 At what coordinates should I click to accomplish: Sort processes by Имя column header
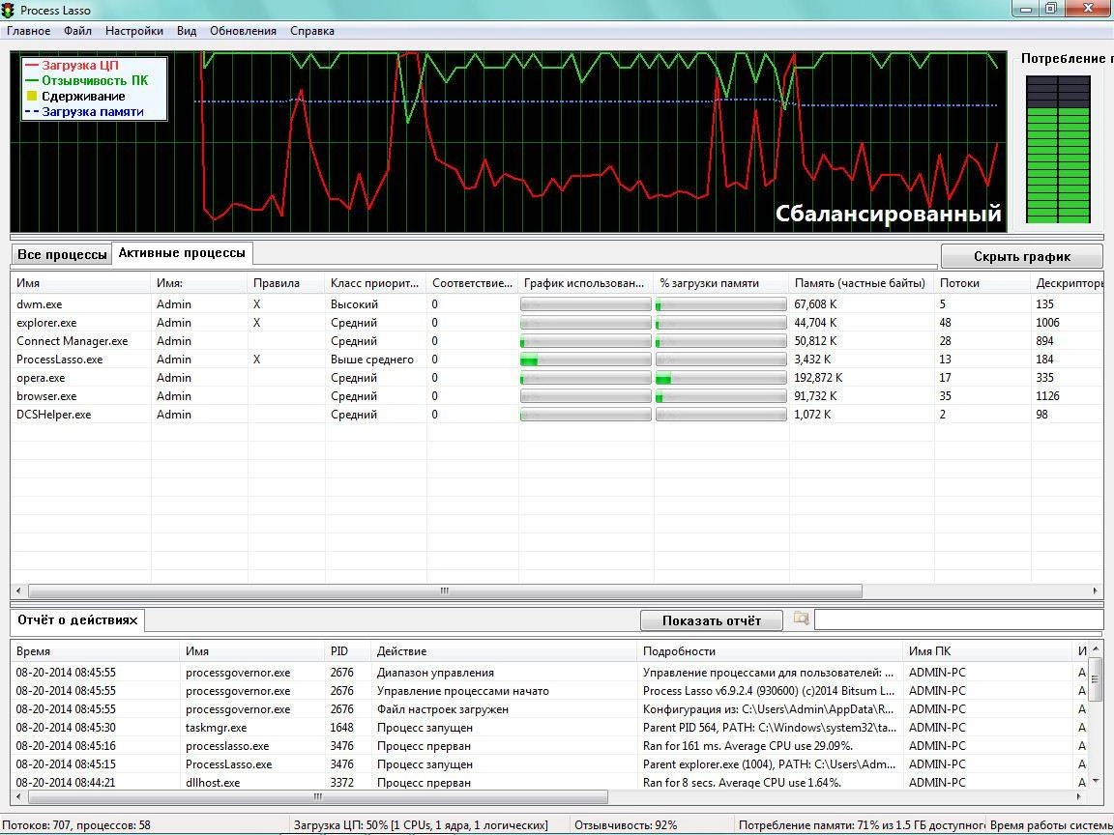(x=80, y=282)
